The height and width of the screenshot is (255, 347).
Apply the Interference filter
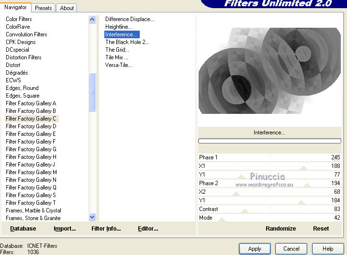pyautogui.click(x=255, y=249)
